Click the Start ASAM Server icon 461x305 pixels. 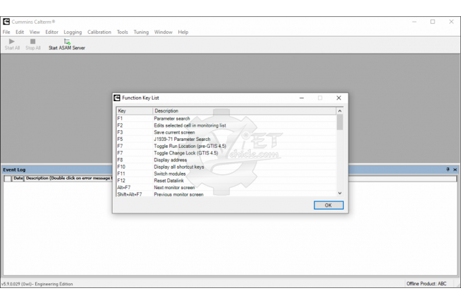coord(67,41)
